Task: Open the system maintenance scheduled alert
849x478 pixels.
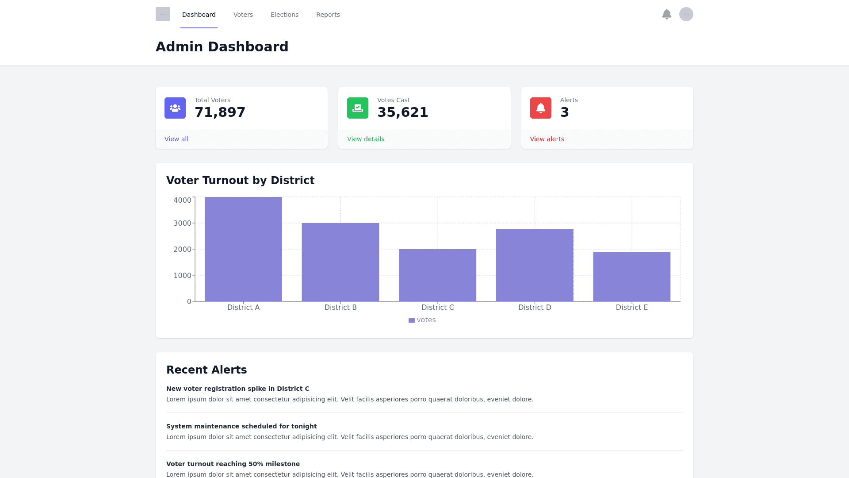Action: (x=241, y=426)
